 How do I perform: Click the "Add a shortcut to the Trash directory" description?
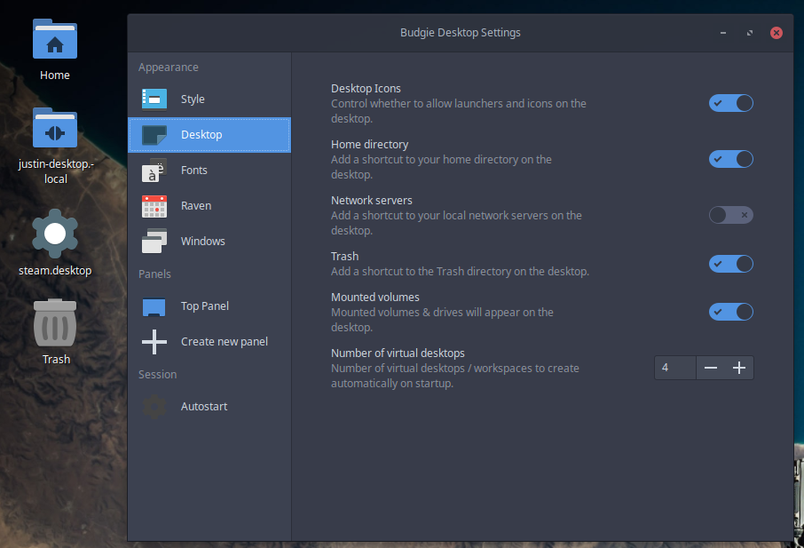pyautogui.click(x=460, y=272)
